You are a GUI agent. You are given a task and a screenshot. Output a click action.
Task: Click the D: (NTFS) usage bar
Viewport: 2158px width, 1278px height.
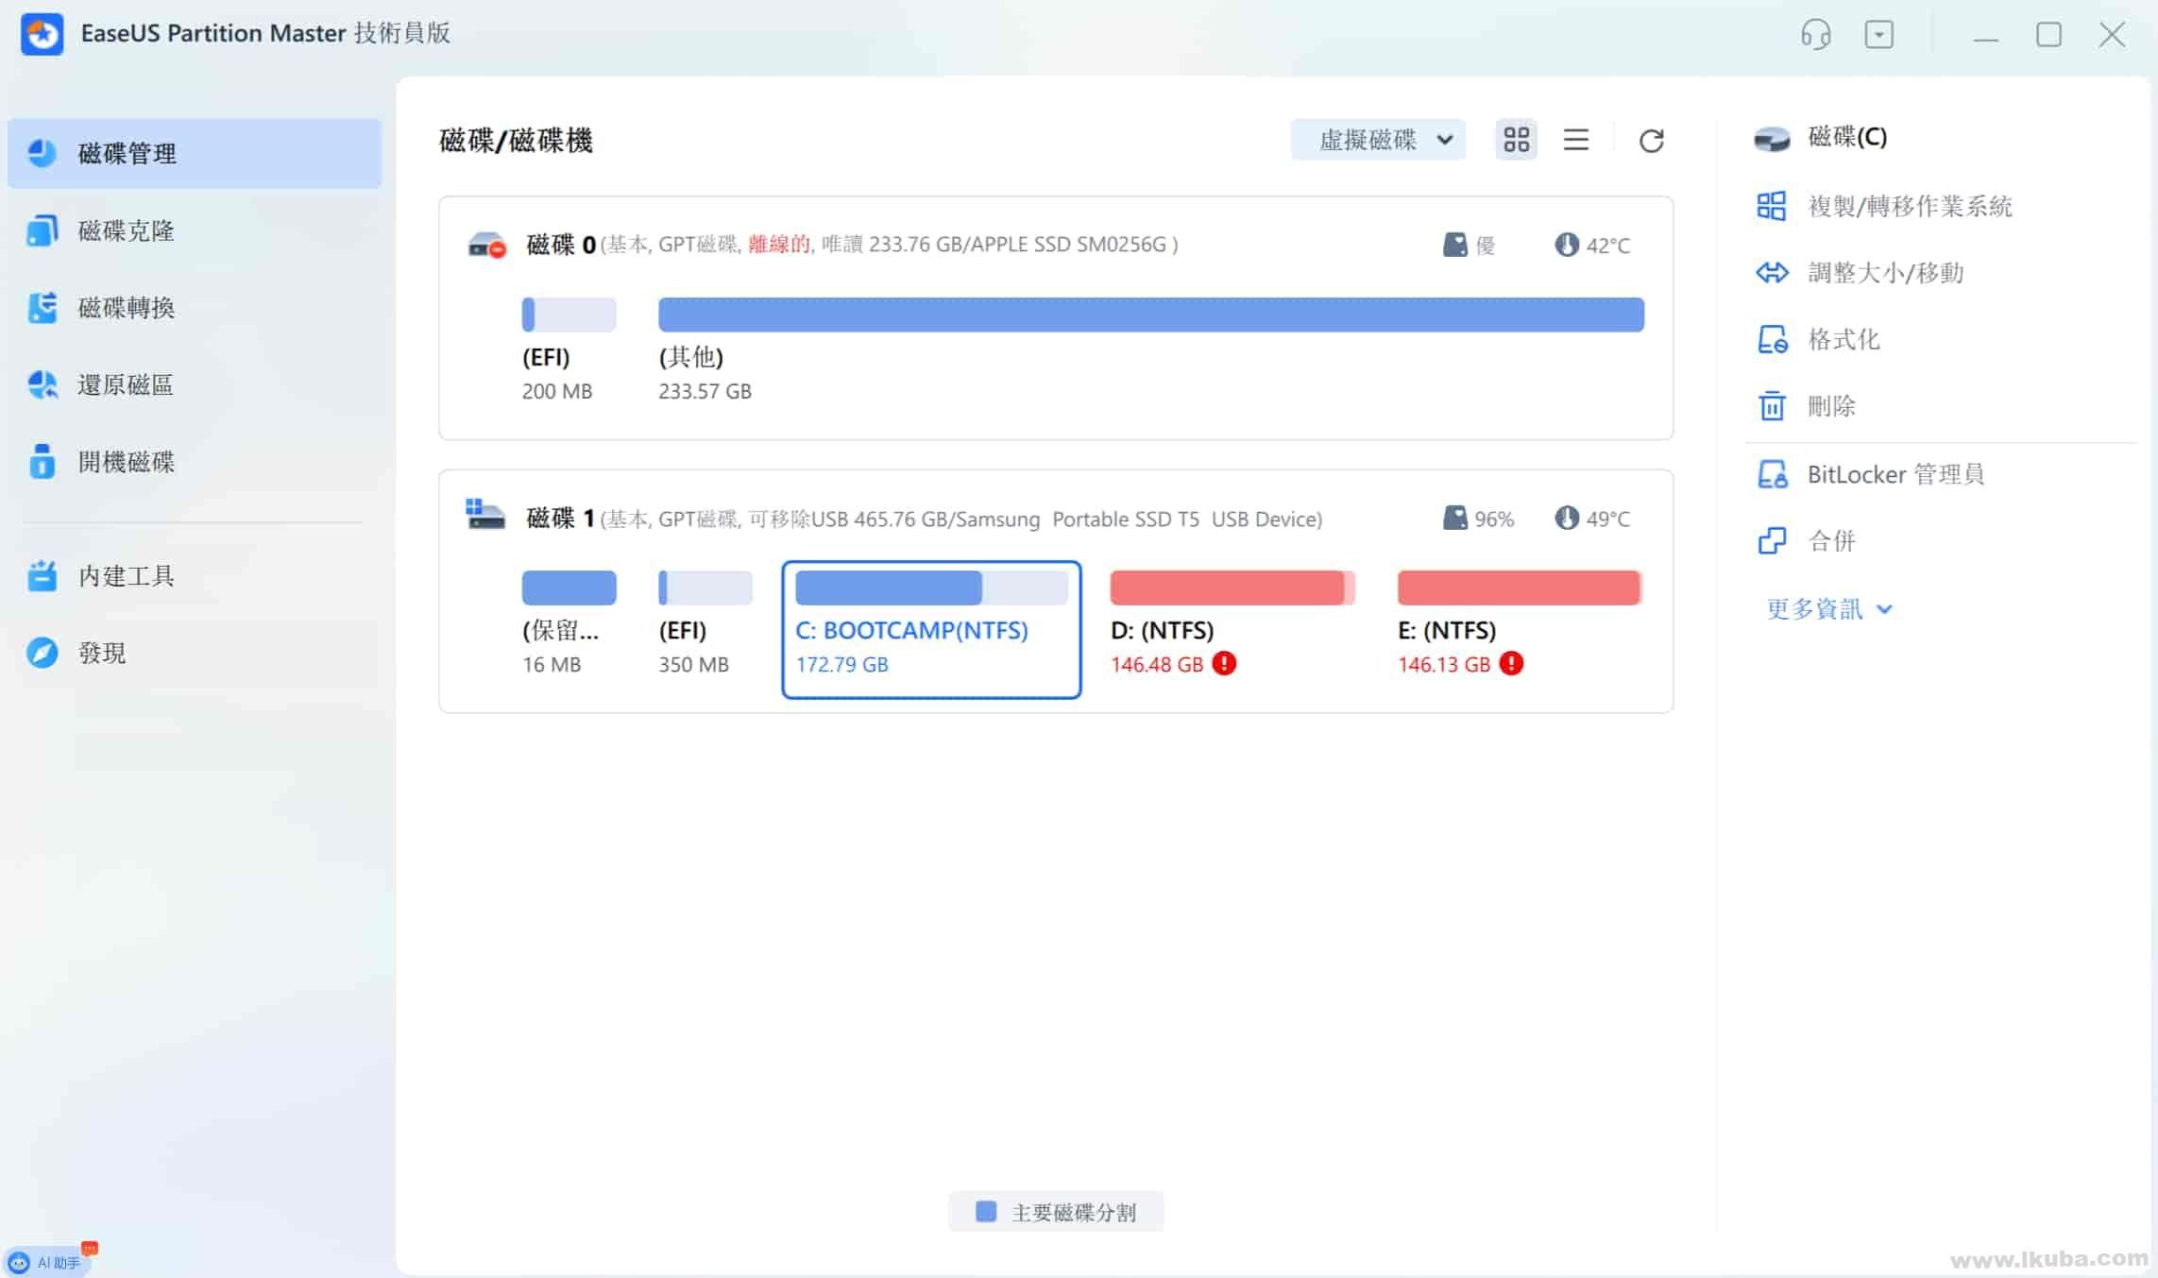coord(1232,587)
